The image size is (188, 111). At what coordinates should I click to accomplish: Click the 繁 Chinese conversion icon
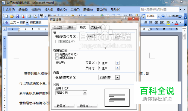click(42, 16)
